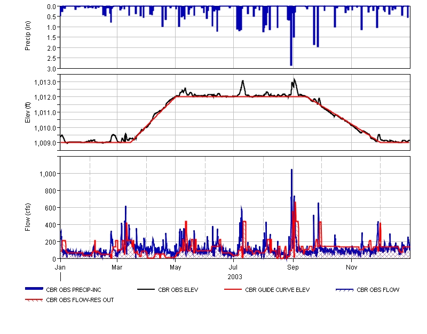Click the Nov label on time axis

(x=352, y=267)
